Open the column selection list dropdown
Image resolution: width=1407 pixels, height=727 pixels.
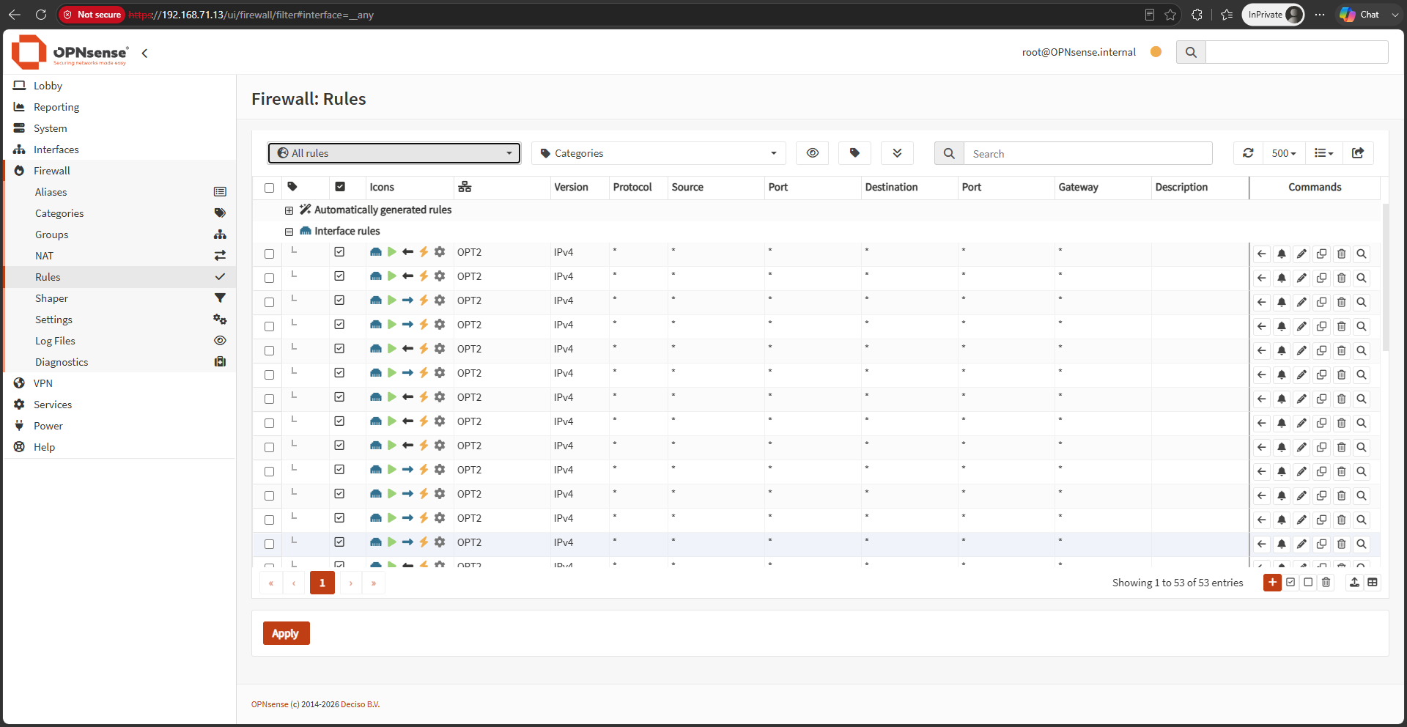1323,153
